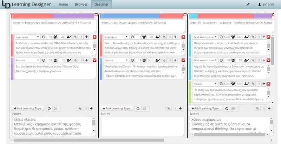Go to the Home tab
This screenshot has width=281, height=144.
click(x=63, y=5)
